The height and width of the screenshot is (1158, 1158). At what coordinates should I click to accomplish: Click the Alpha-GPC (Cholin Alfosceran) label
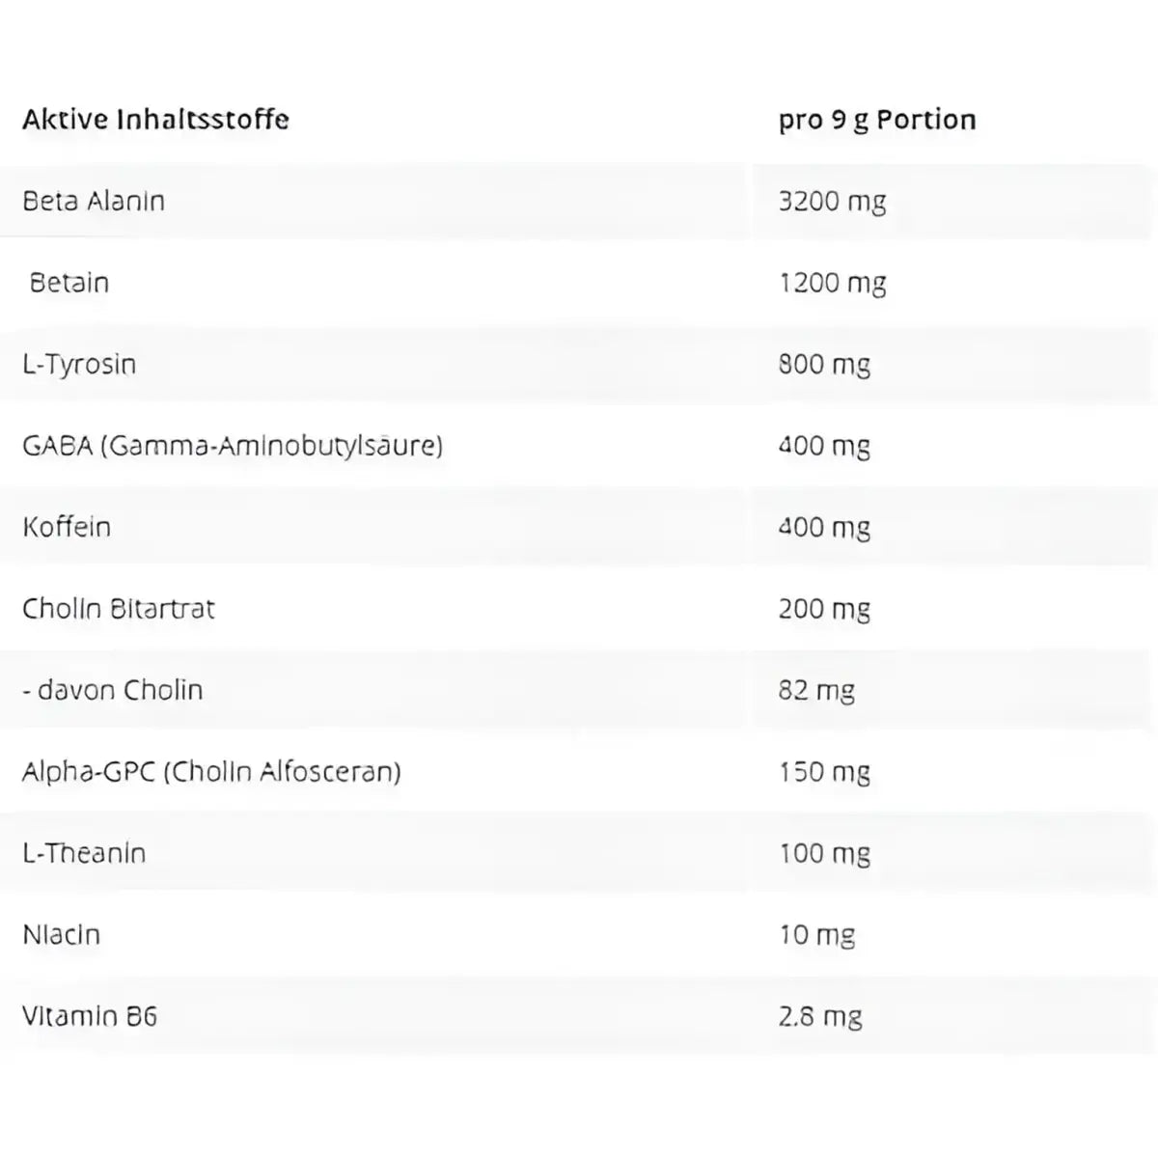(x=211, y=772)
